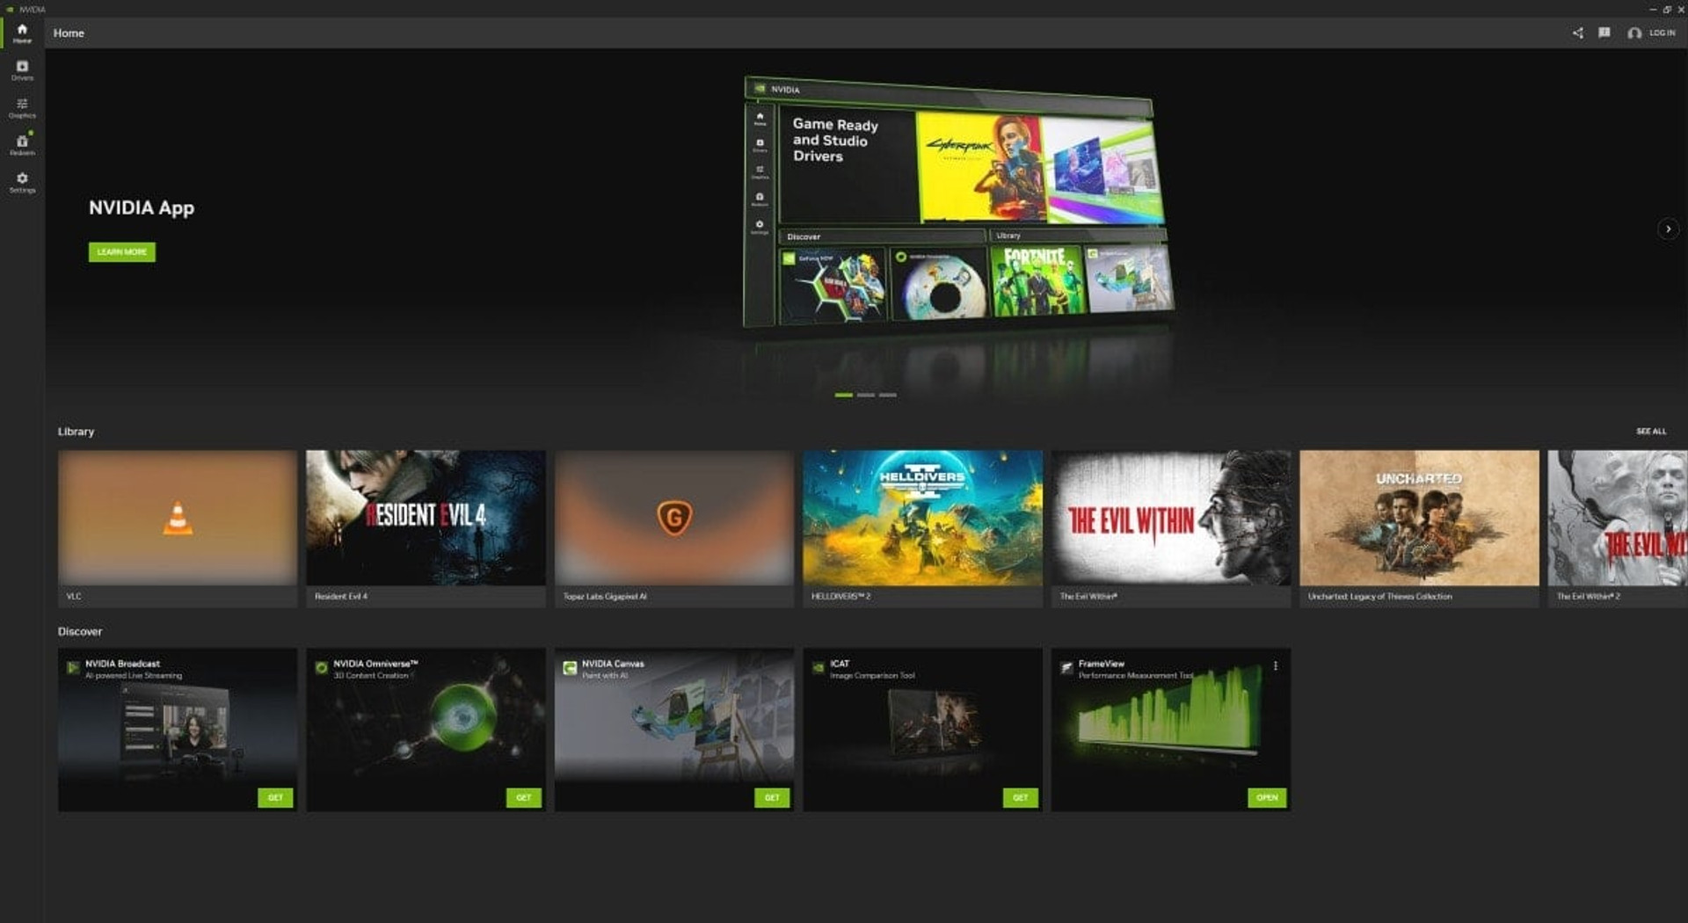The height and width of the screenshot is (923, 1688).
Task: Open FrameView three-dot options menu
Action: coord(1276,666)
